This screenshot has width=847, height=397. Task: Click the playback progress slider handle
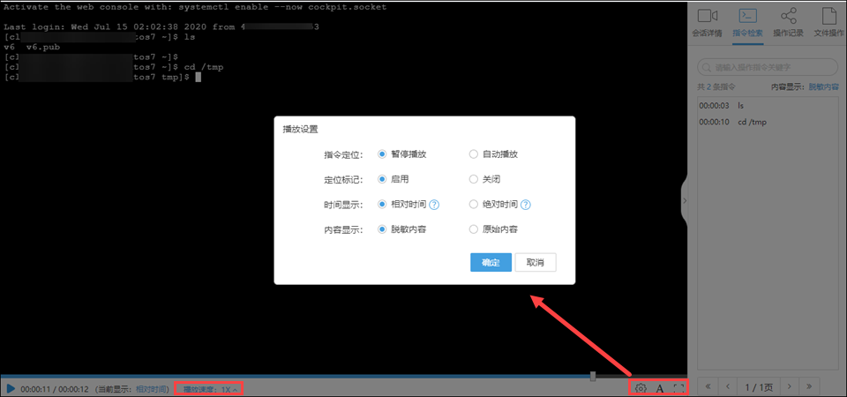(593, 376)
